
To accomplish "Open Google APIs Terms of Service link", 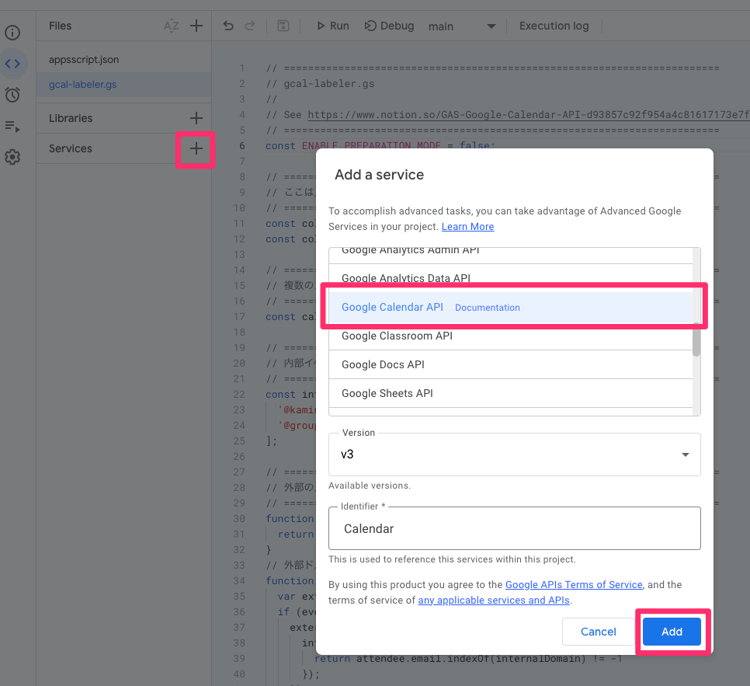I will pos(574,585).
